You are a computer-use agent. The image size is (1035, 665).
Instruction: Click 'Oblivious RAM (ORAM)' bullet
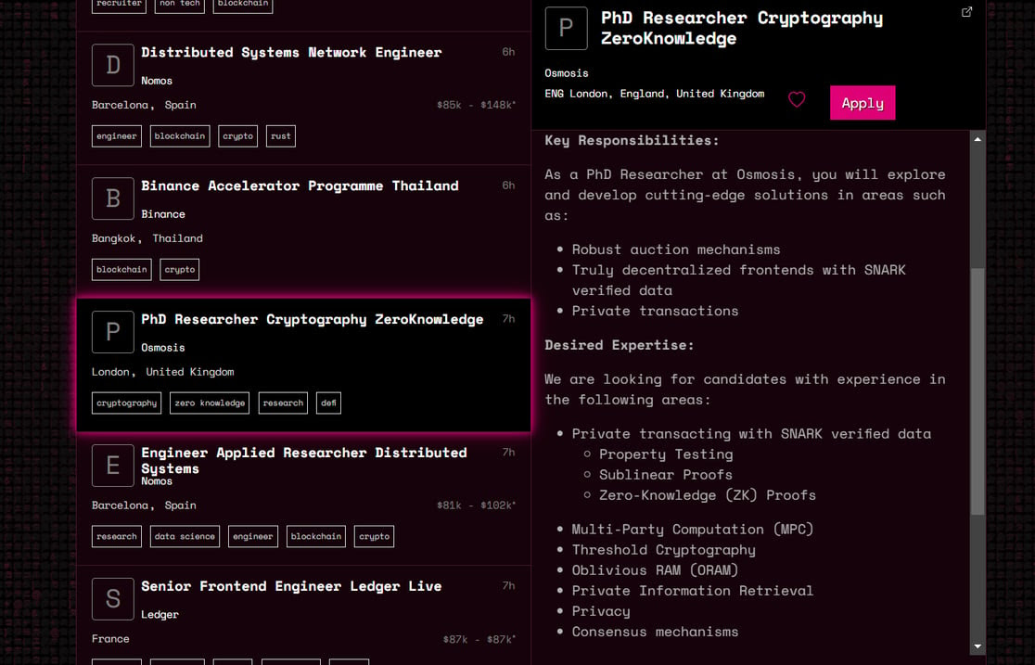coord(655,570)
